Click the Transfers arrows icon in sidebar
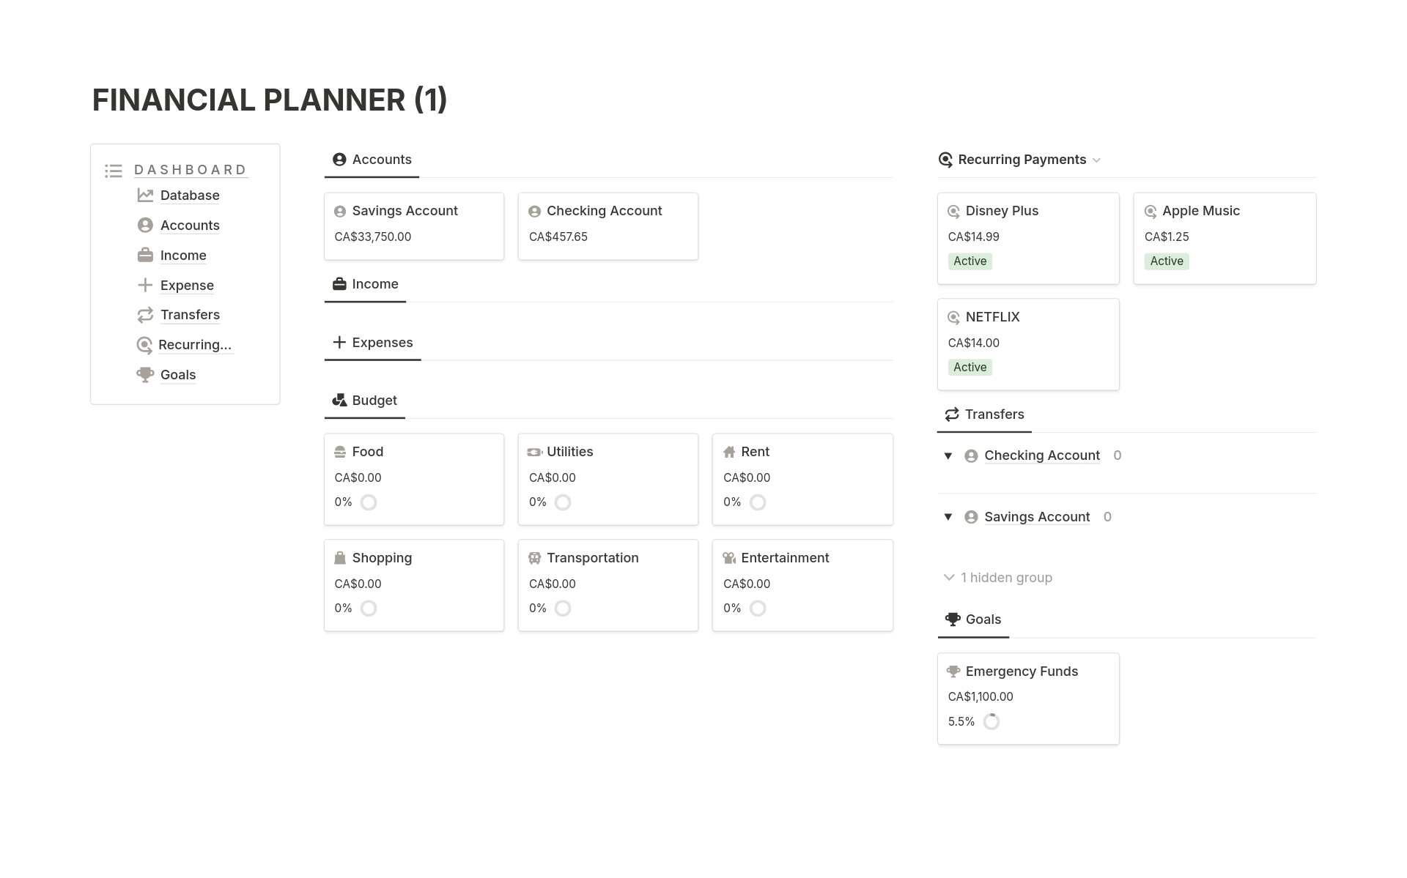 (x=144, y=314)
